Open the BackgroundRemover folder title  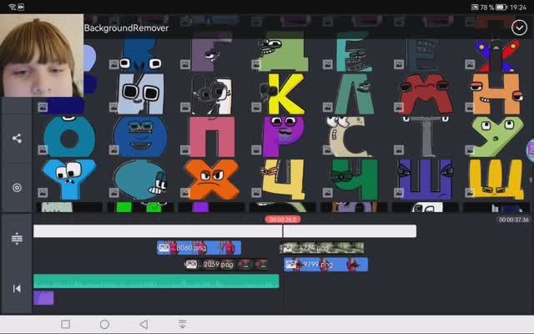pyautogui.click(x=126, y=28)
